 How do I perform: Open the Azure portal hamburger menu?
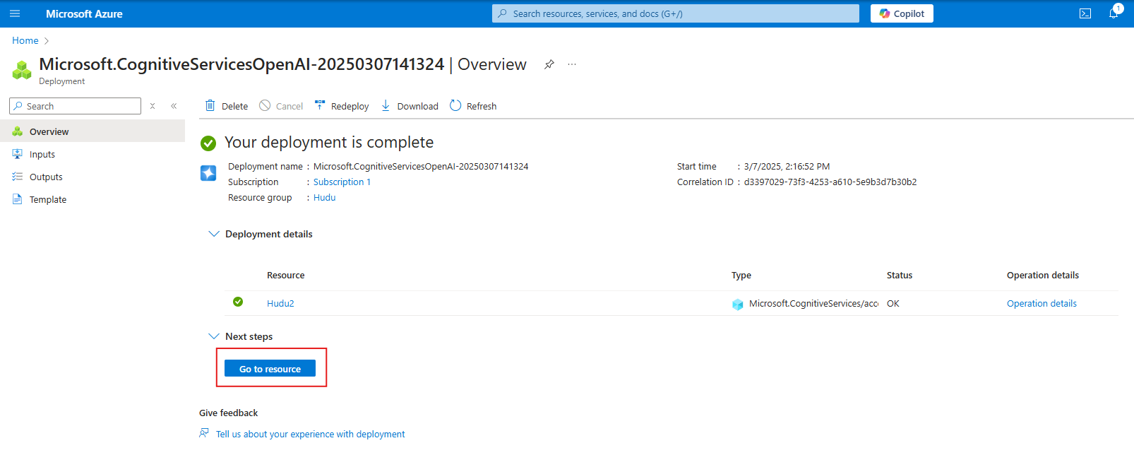(x=15, y=13)
